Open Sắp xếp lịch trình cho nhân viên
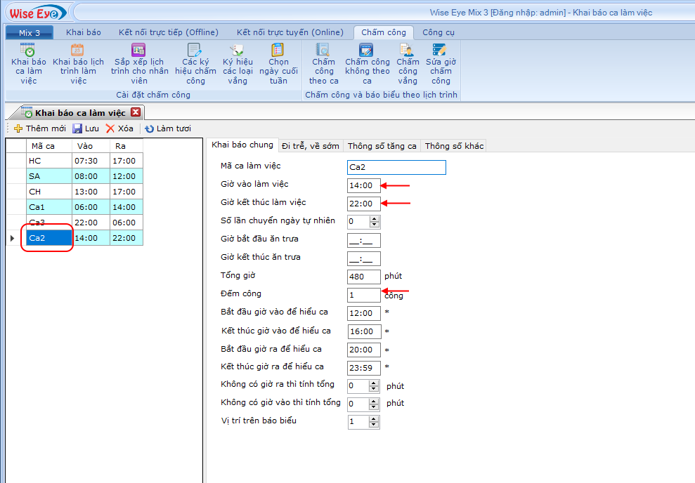Screen dimensions: 695x483 [x=139, y=62]
